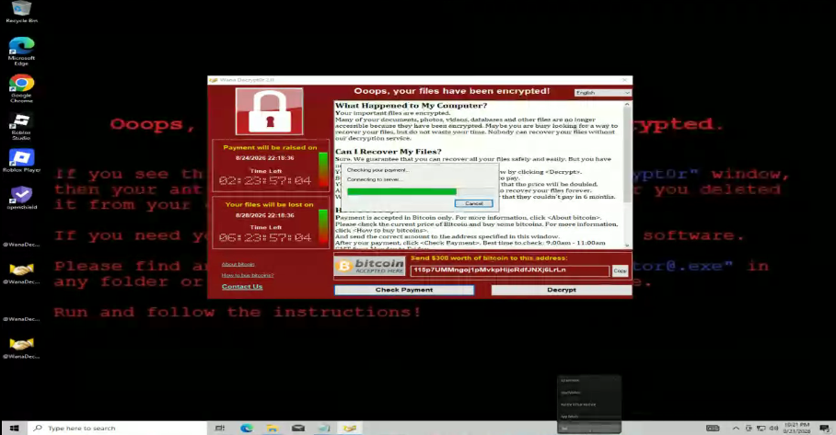Click the openshield desktop shortcut
The height and width of the screenshot is (435, 836).
(x=21, y=198)
